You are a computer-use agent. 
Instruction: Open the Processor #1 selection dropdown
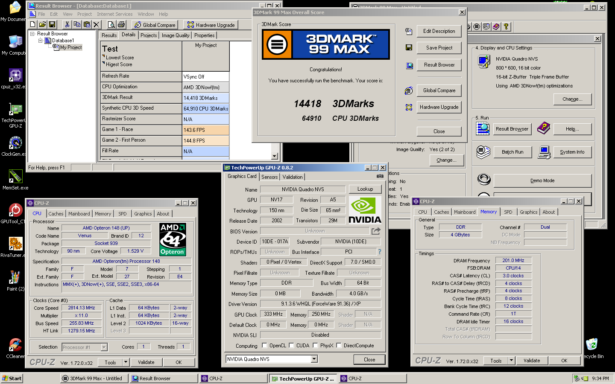point(104,347)
